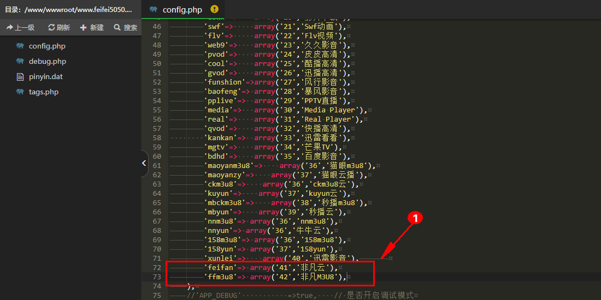Click the 搜索 magnifier icon
The width and height of the screenshot is (601, 300).
117,27
